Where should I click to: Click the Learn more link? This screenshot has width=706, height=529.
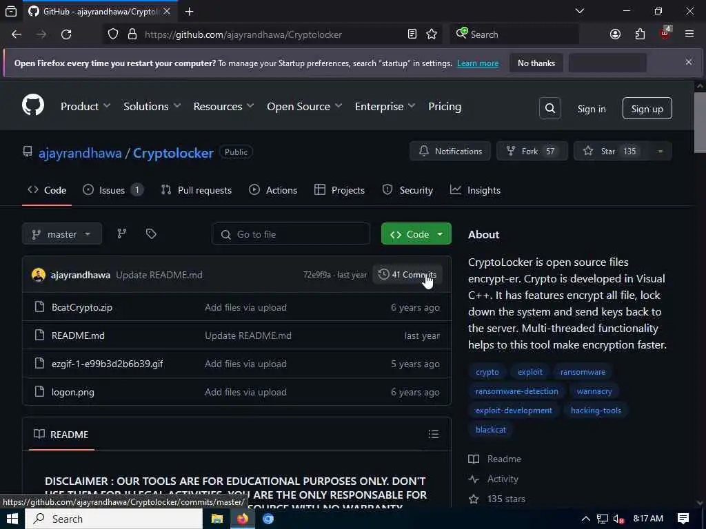point(478,63)
